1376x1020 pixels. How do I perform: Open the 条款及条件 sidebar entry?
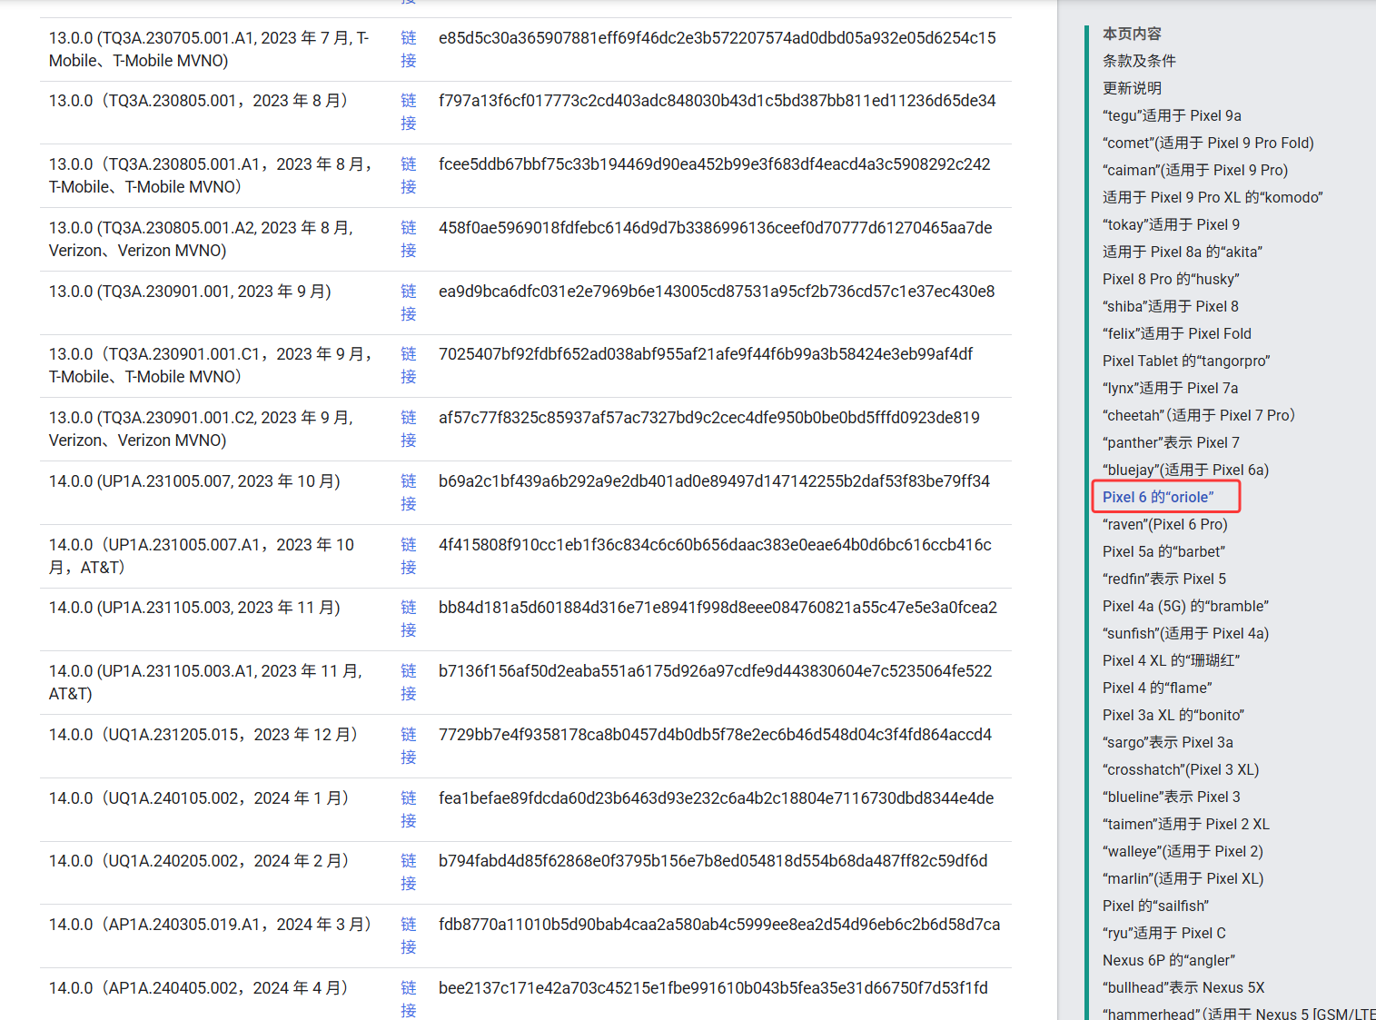tap(1139, 61)
